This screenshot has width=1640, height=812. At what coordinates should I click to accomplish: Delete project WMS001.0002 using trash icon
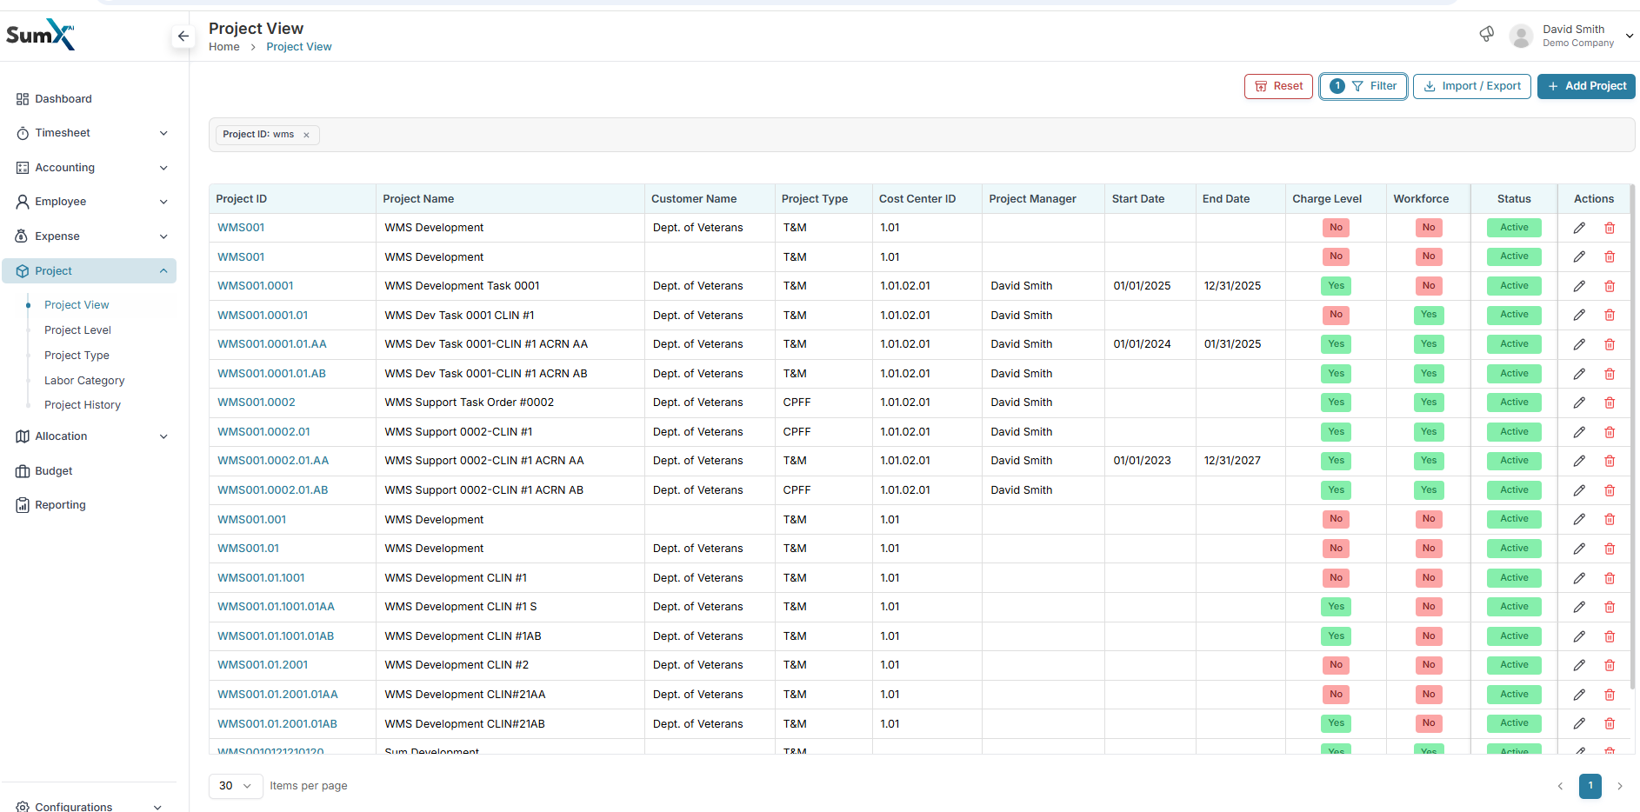pyautogui.click(x=1610, y=403)
